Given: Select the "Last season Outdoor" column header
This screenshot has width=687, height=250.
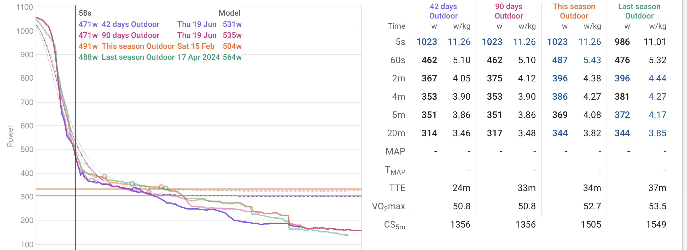Looking at the screenshot, I should pos(639,11).
